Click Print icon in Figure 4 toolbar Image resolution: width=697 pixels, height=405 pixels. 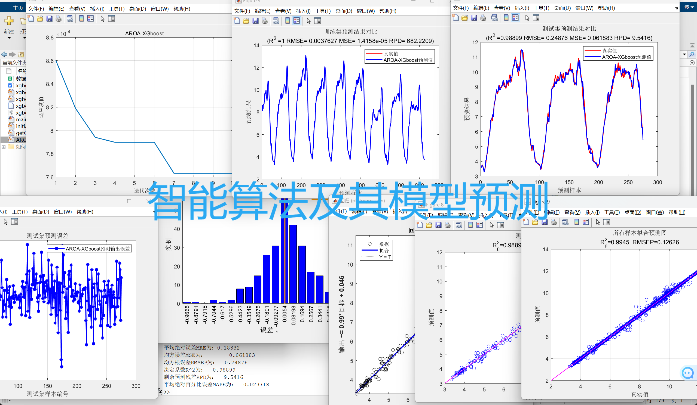pos(265,21)
